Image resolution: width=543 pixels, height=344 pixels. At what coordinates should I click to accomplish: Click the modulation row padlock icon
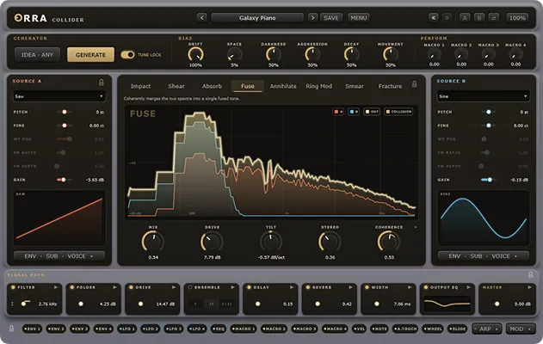[11, 329]
